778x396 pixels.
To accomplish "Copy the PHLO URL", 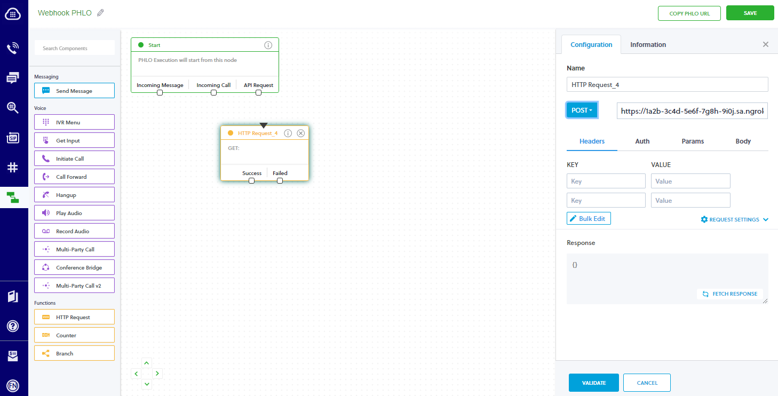I will pos(689,13).
